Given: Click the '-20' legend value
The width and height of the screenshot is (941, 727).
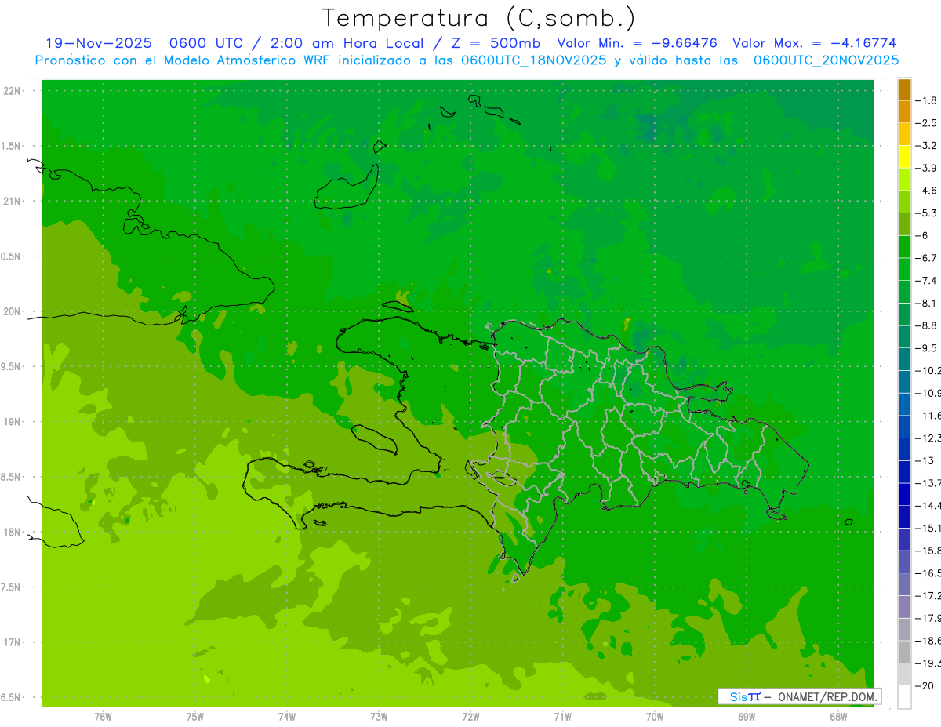Looking at the screenshot, I should pos(925,685).
